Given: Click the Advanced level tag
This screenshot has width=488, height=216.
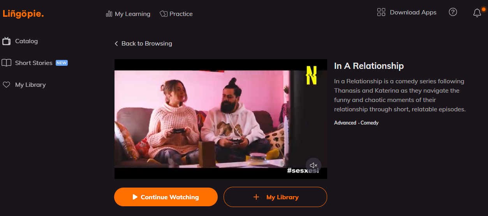Looking at the screenshot, I should [x=345, y=123].
